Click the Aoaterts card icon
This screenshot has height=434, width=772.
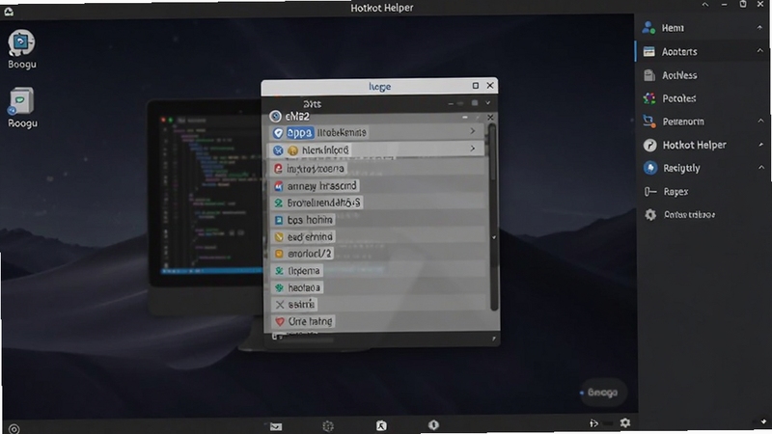coord(648,51)
